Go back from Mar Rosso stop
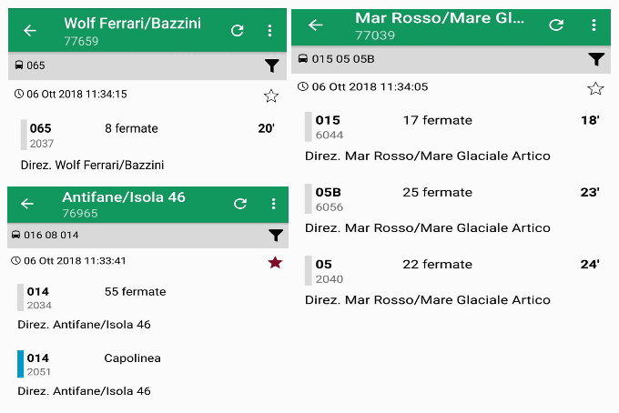 coord(316,25)
